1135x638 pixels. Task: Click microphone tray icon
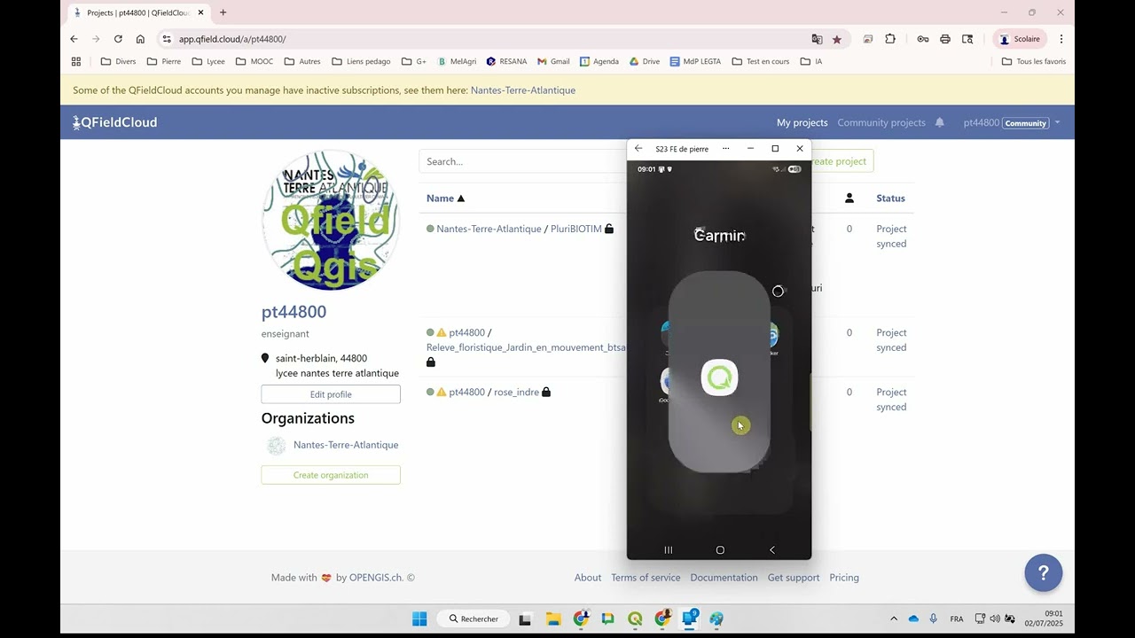pos(934,619)
